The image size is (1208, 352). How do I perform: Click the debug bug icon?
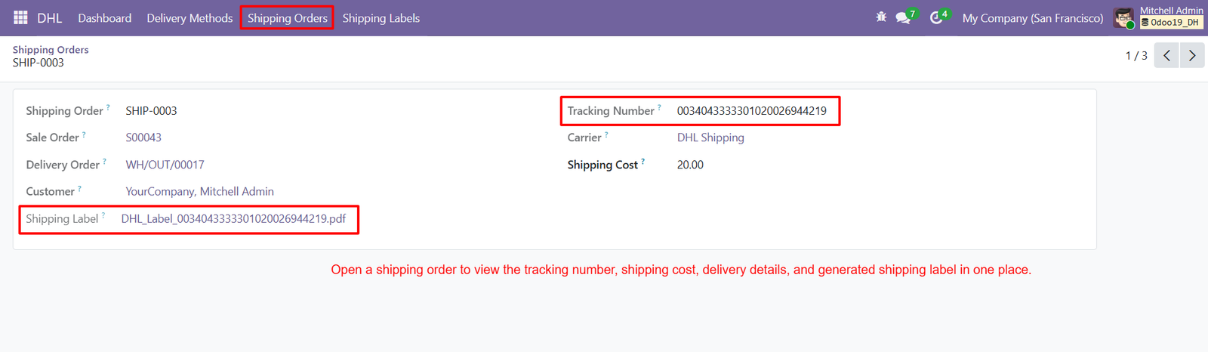coord(881,17)
